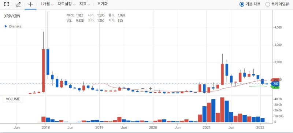Toggle fullscreen chart mode icon

coord(7,4)
